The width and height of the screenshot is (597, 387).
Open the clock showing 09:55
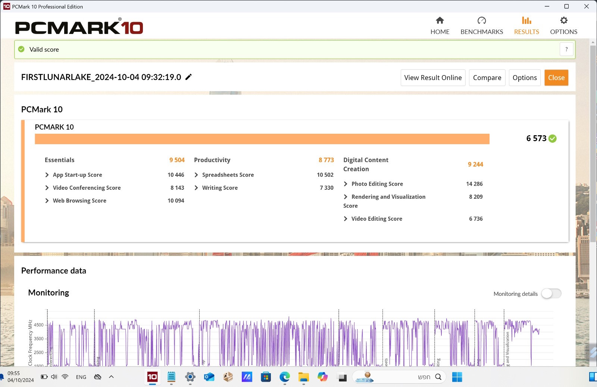pyautogui.click(x=21, y=377)
